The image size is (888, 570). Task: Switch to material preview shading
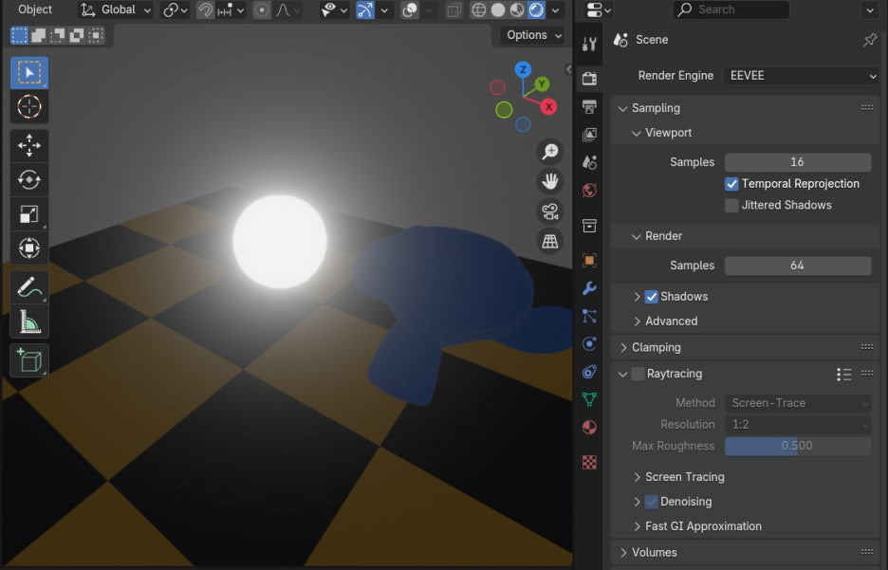tap(517, 9)
